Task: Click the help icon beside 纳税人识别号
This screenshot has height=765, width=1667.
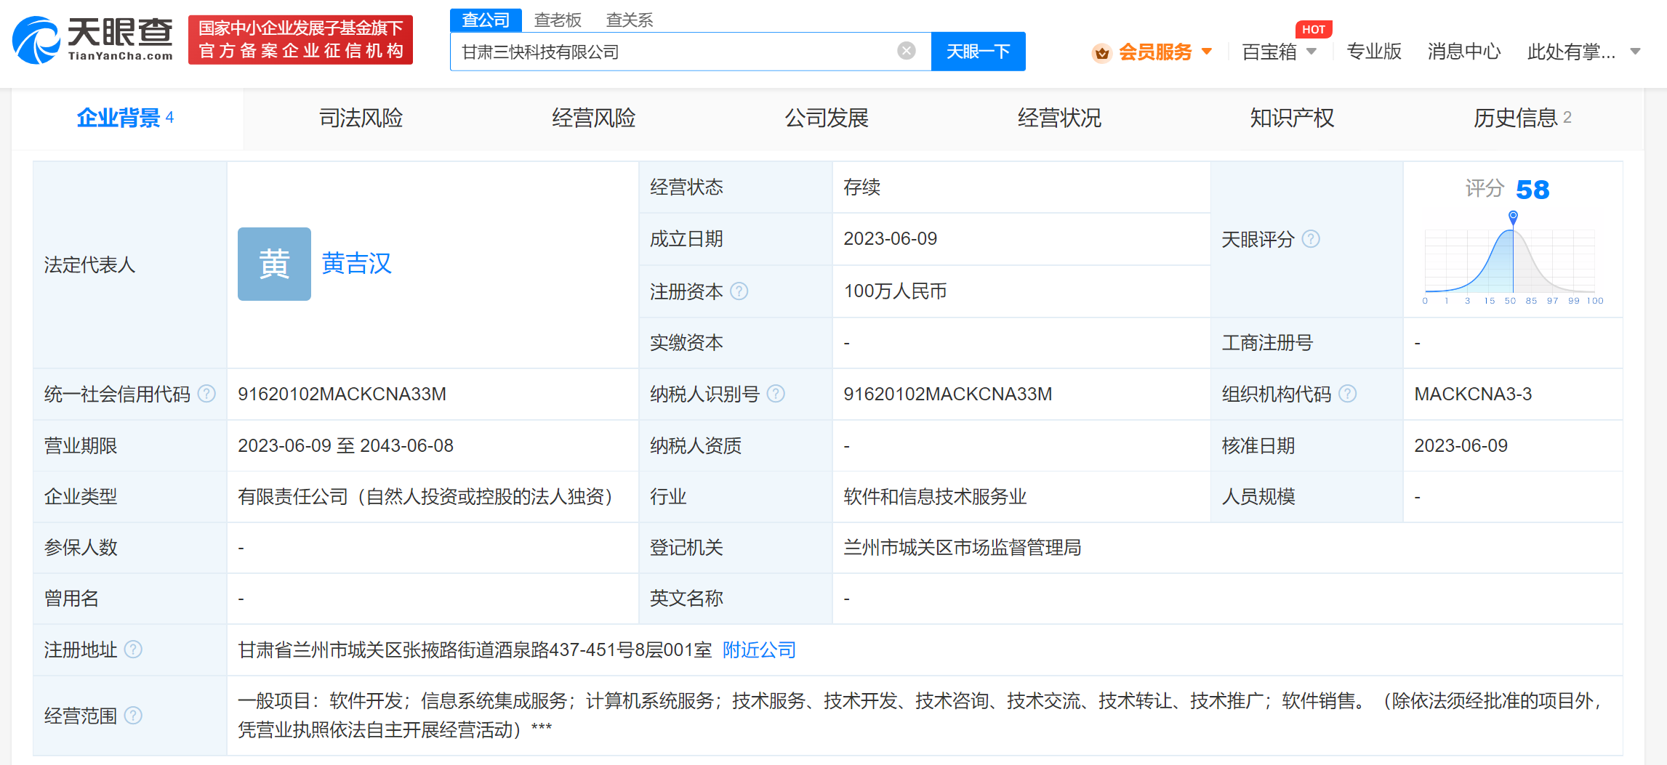Action: click(777, 394)
